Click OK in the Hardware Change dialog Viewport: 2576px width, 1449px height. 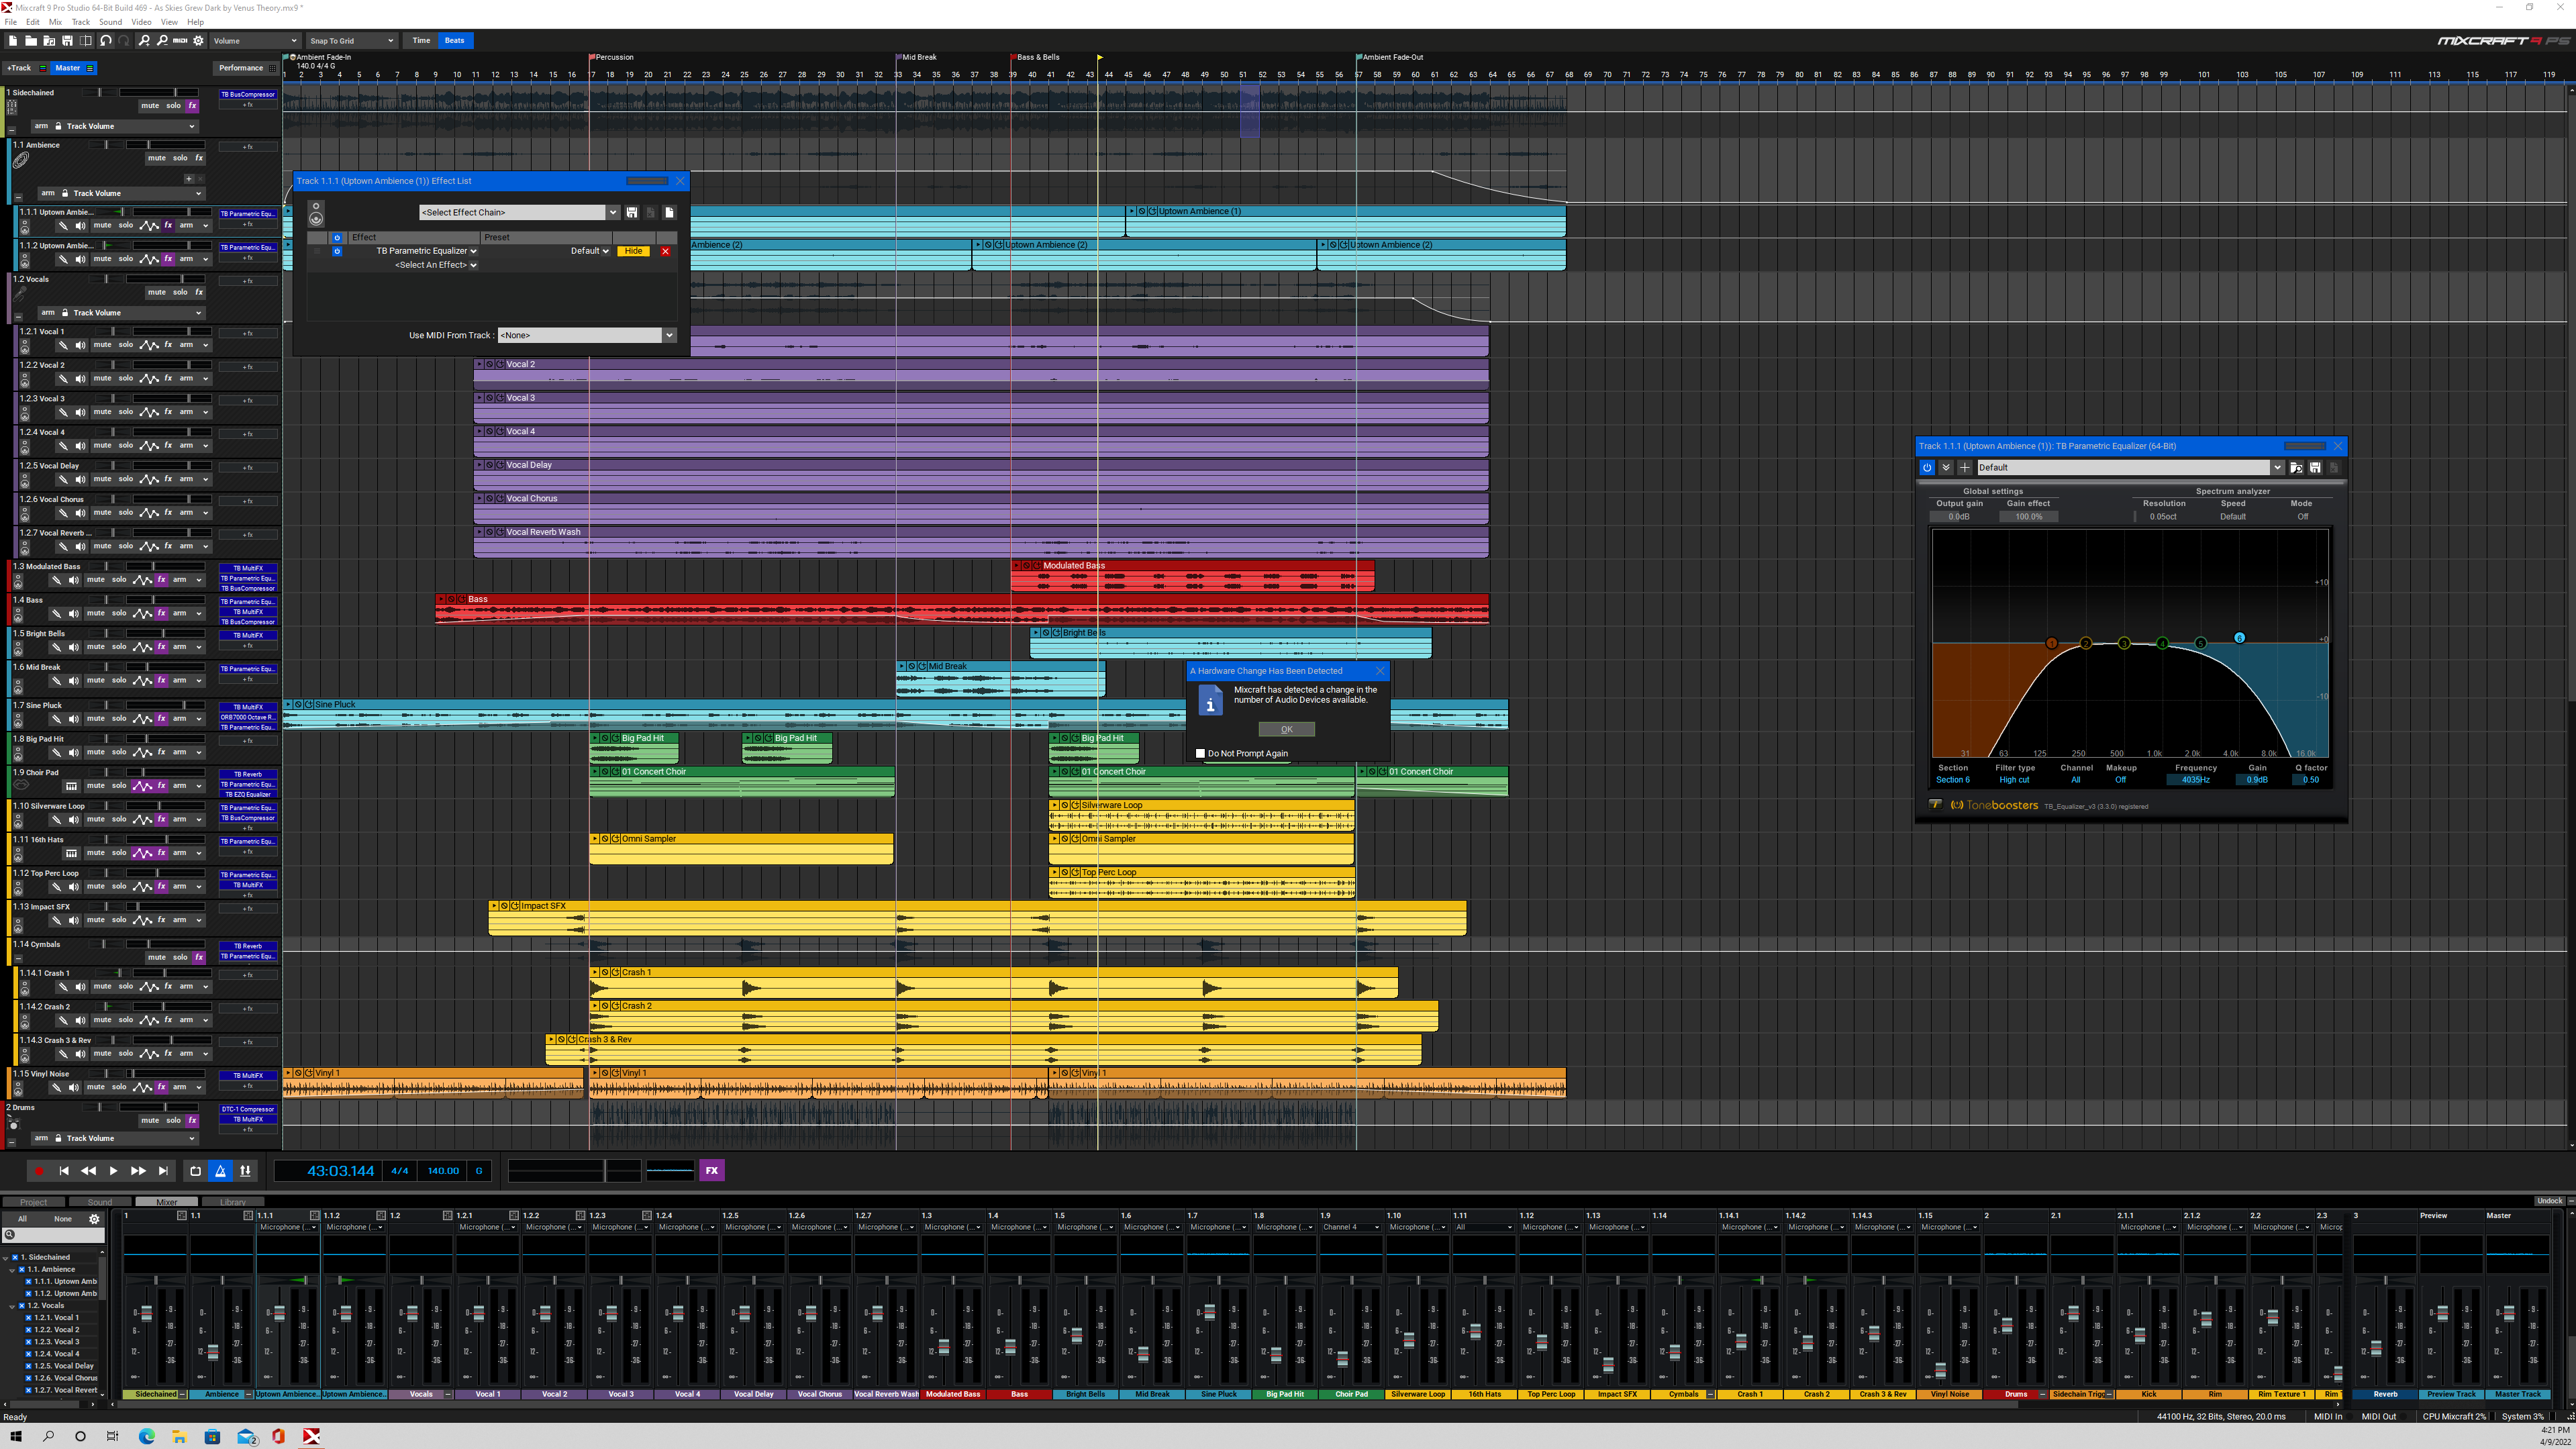(x=1286, y=729)
